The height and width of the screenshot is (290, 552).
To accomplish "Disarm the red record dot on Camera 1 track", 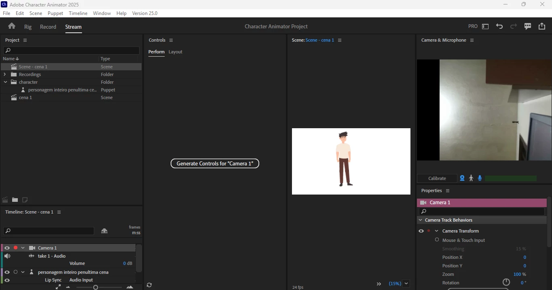I will [x=15, y=248].
